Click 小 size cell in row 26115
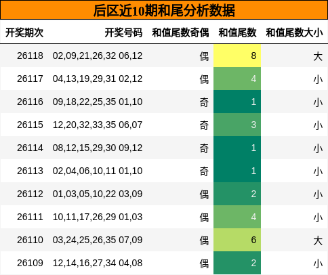The width and height of the screenshot is (328, 275). (x=318, y=125)
